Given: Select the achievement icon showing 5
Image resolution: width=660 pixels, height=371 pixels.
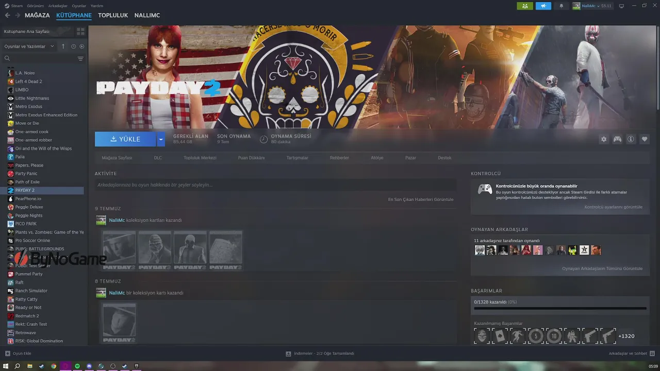Looking at the screenshot, I should point(536,336).
